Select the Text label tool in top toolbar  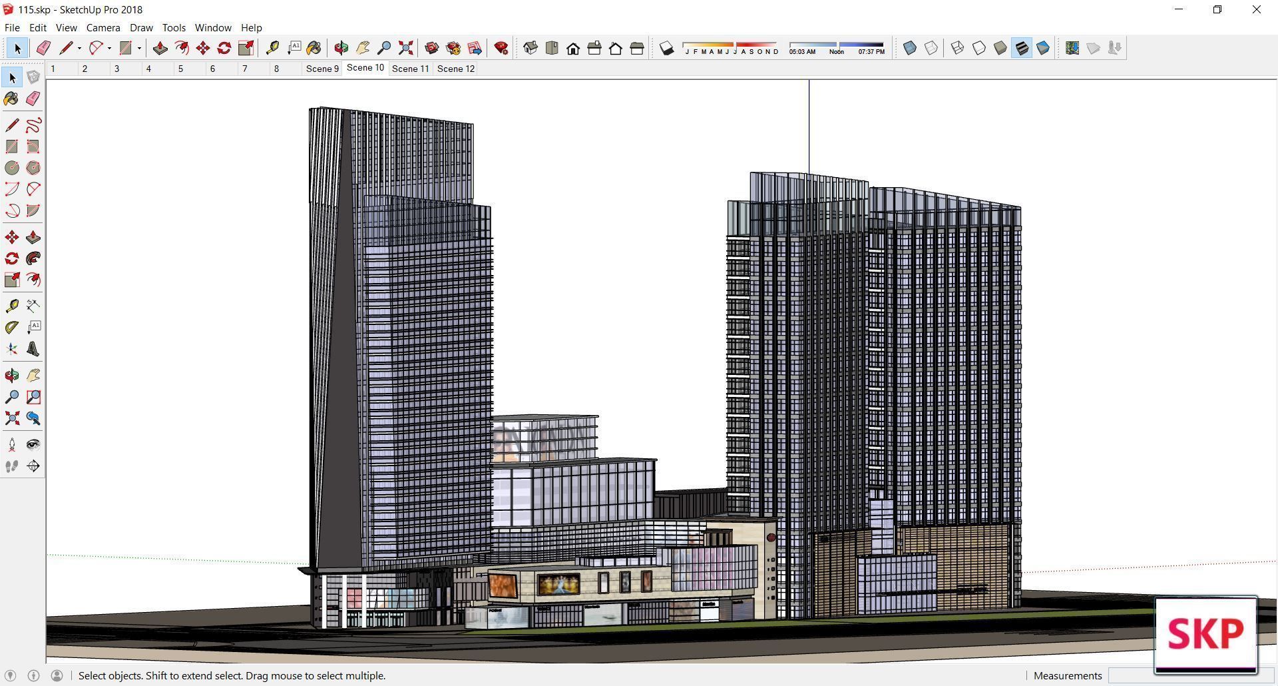click(x=294, y=48)
